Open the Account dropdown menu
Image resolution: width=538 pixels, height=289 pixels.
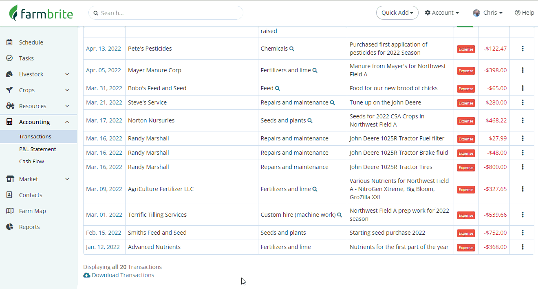click(x=442, y=13)
